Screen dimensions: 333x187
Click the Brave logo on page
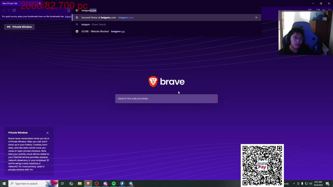coord(166,82)
